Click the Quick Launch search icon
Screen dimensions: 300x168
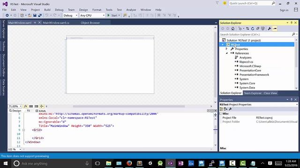coord(273,3)
